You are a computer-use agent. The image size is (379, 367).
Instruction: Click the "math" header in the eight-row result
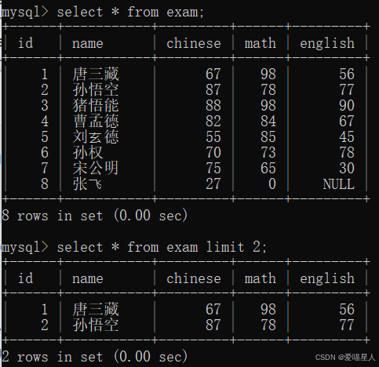tap(261, 43)
